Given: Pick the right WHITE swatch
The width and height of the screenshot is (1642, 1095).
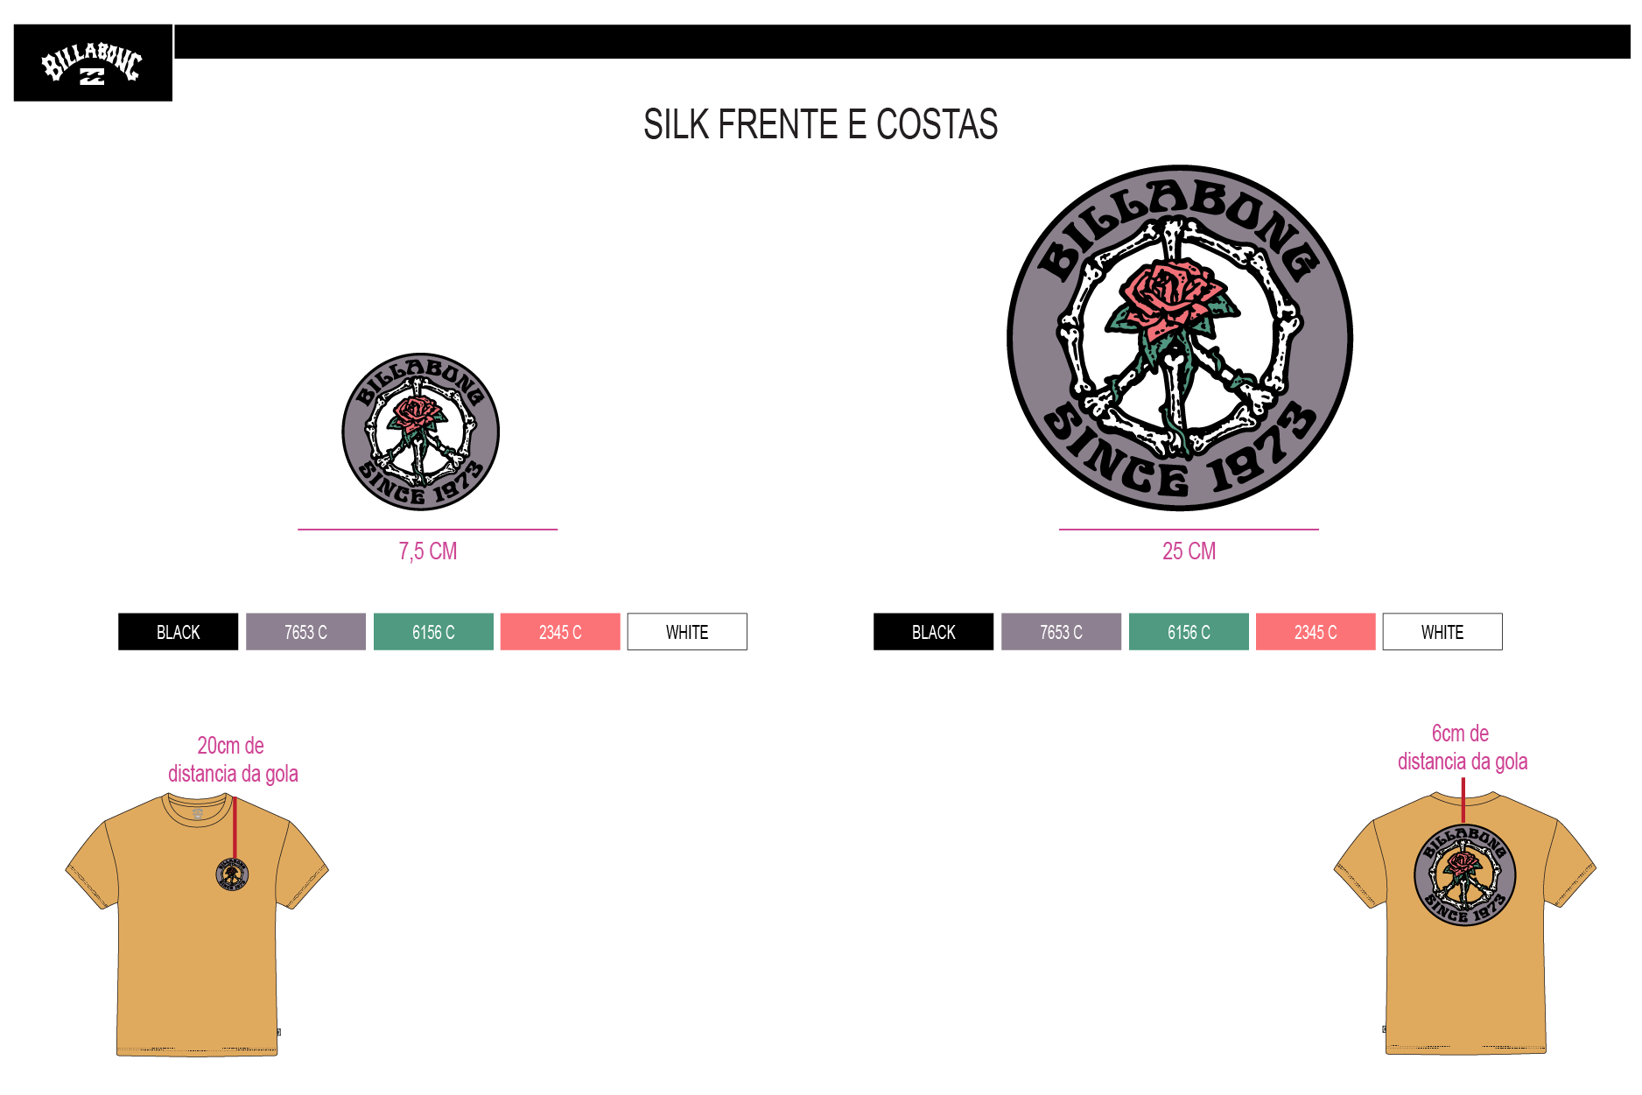Looking at the screenshot, I should pos(1442,632).
